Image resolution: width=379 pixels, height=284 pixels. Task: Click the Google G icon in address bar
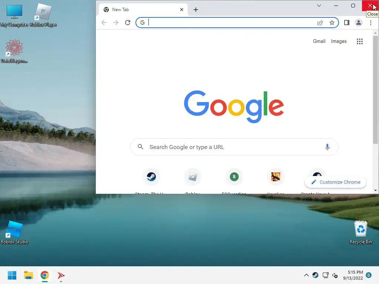pyautogui.click(x=142, y=23)
